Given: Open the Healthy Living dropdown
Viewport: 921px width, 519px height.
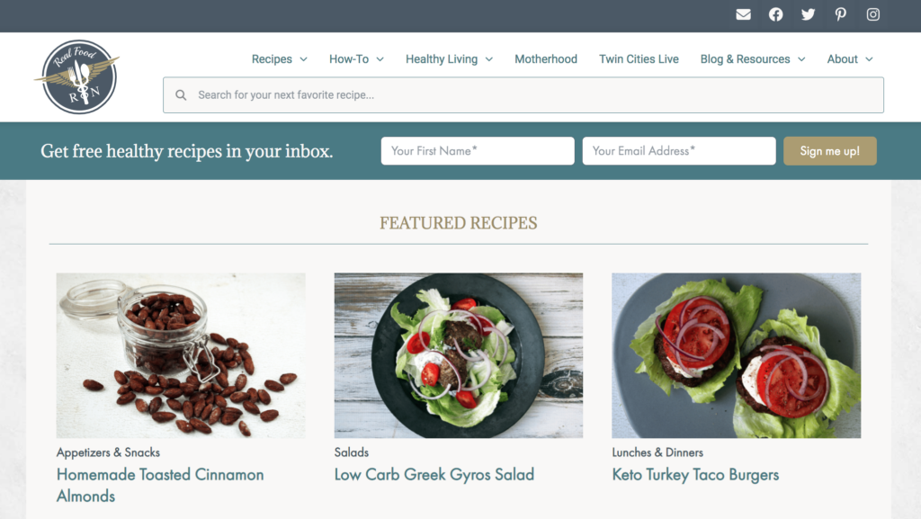Looking at the screenshot, I should click(449, 59).
